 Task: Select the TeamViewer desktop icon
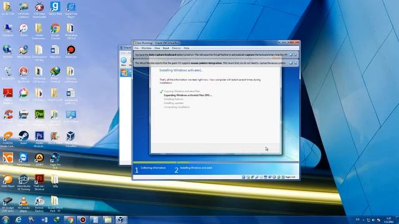[x=24, y=159]
